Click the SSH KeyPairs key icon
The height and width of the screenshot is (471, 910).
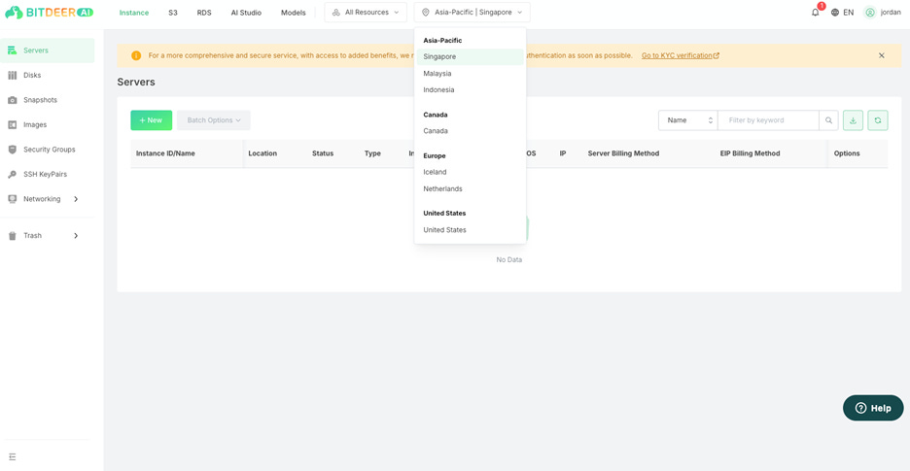coord(13,175)
